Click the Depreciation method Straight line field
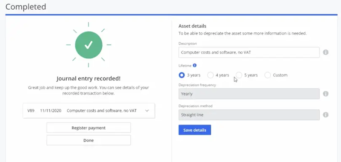341x162 pixels. pyautogui.click(x=249, y=115)
